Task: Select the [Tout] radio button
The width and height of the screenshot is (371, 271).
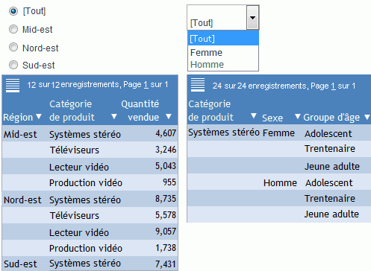Action: tap(13, 11)
